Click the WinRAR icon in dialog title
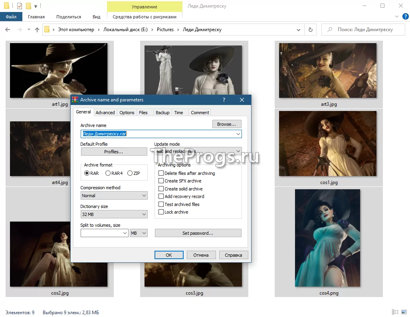 [75, 100]
